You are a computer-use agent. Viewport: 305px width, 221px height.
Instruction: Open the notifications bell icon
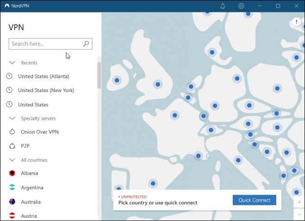coord(223,6)
